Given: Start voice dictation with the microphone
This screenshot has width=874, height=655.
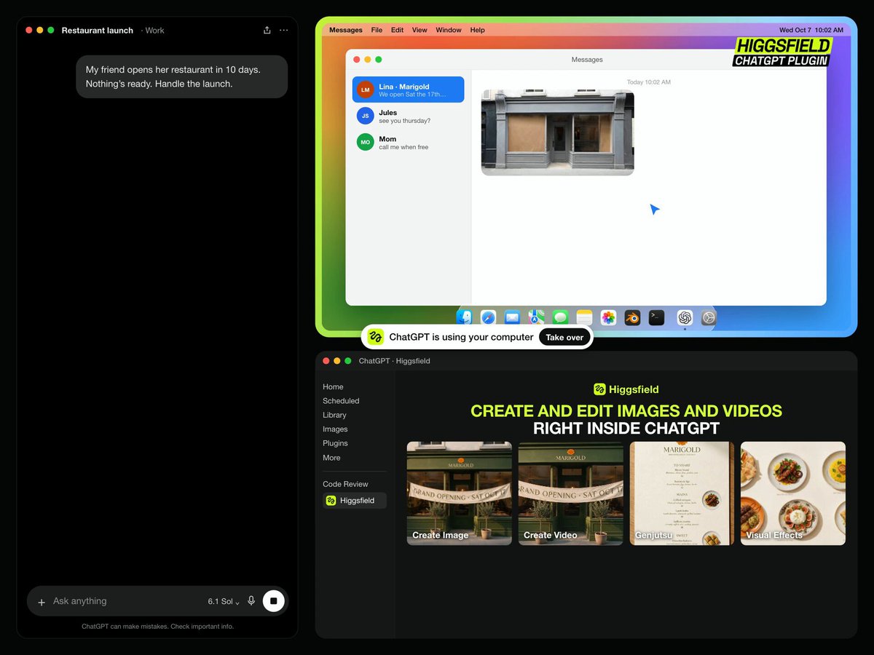Looking at the screenshot, I should coord(251,601).
